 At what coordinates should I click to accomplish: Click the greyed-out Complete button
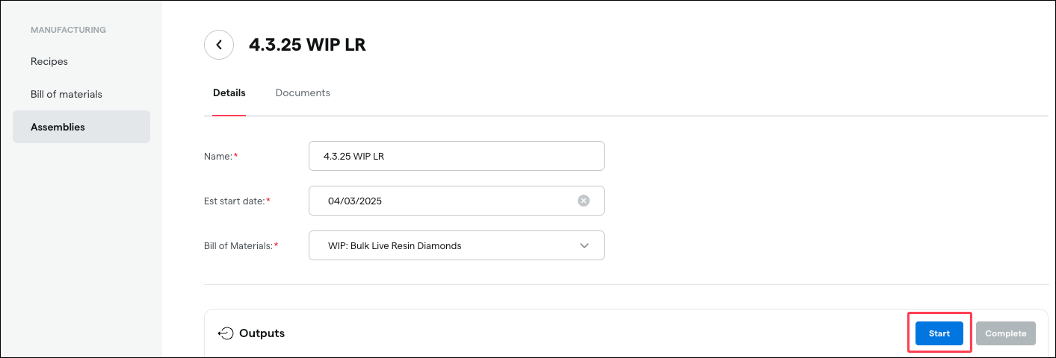pyautogui.click(x=1006, y=333)
